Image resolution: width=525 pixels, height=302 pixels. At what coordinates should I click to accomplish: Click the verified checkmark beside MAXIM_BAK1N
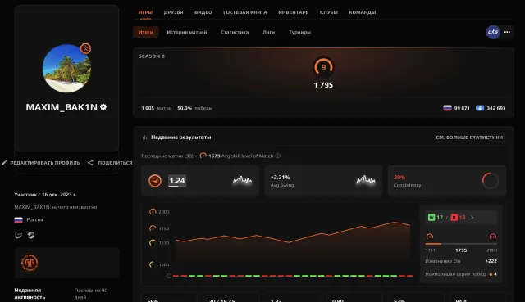click(103, 107)
